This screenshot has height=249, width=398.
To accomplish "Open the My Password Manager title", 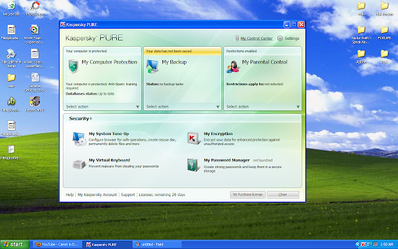I will (226, 160).
